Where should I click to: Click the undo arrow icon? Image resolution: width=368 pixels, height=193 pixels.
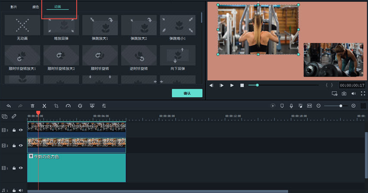tap(9, 106)
